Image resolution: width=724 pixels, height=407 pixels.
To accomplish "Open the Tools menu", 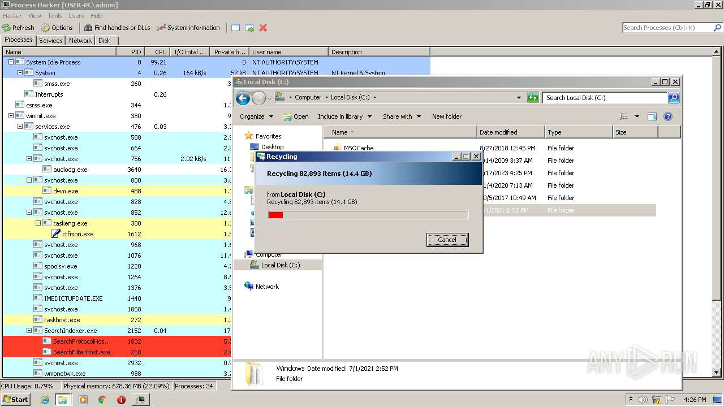I will (x=55, y=16).
